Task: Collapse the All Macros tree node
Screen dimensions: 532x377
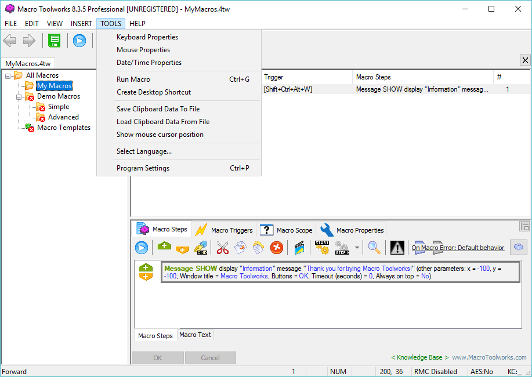Action: click(x=8, y=76)
